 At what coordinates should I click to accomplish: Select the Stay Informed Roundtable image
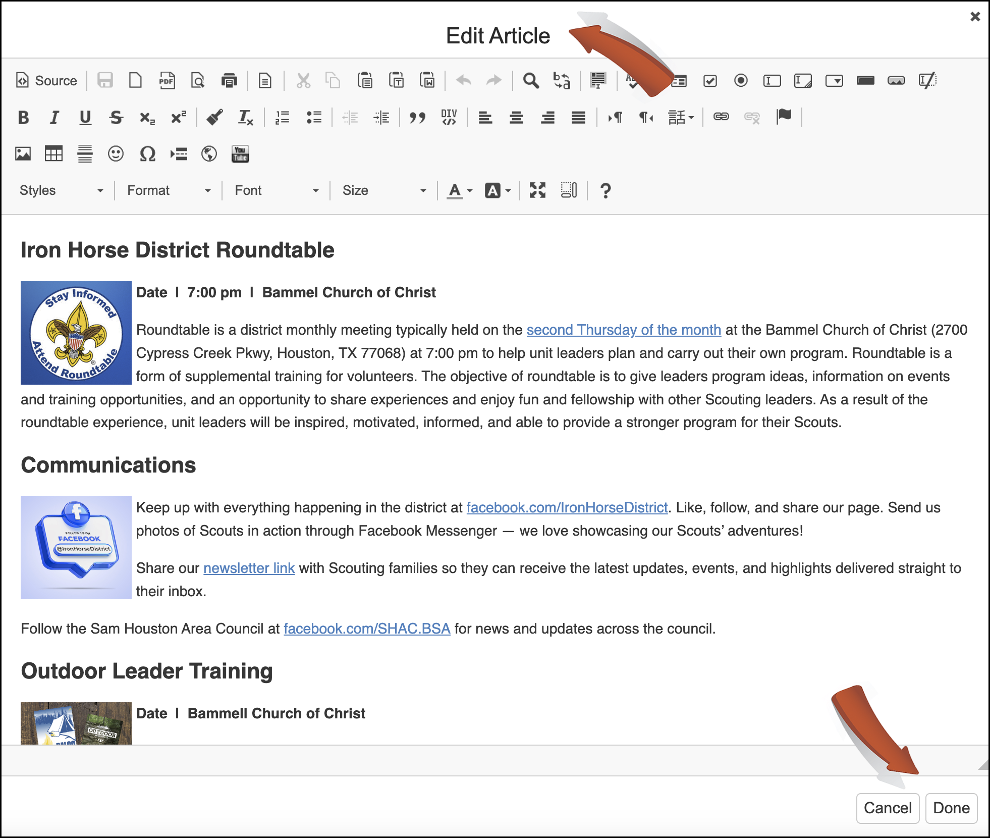76,333
